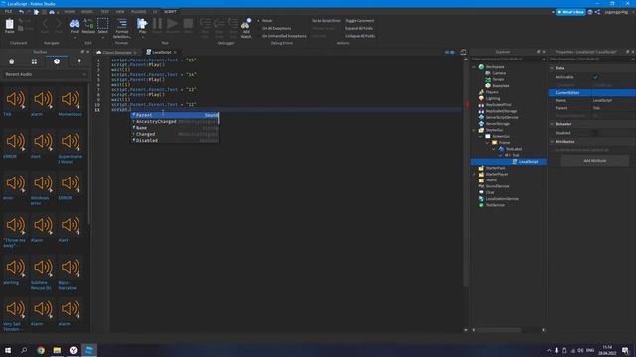Select Terrain in Explorer tree
Image resolution: width=636 pixels, height=357 pixels.
coord(498,79)
